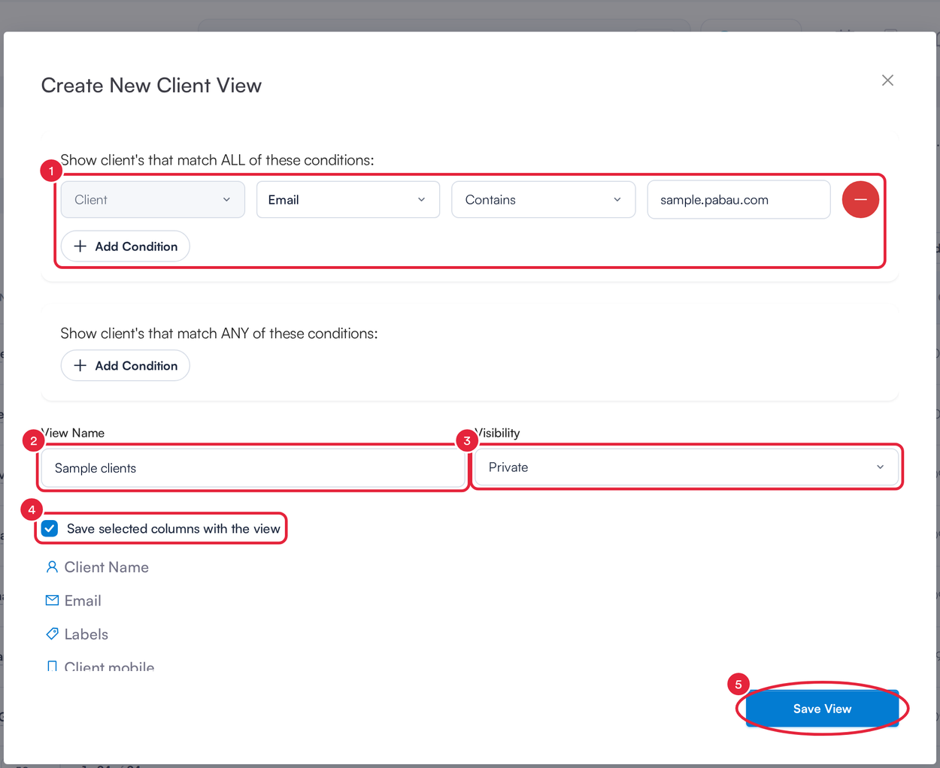Add Condition under ALL conditions

(x=126, y=246)
